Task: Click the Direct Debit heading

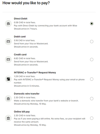Action: (x=21, y=19)
